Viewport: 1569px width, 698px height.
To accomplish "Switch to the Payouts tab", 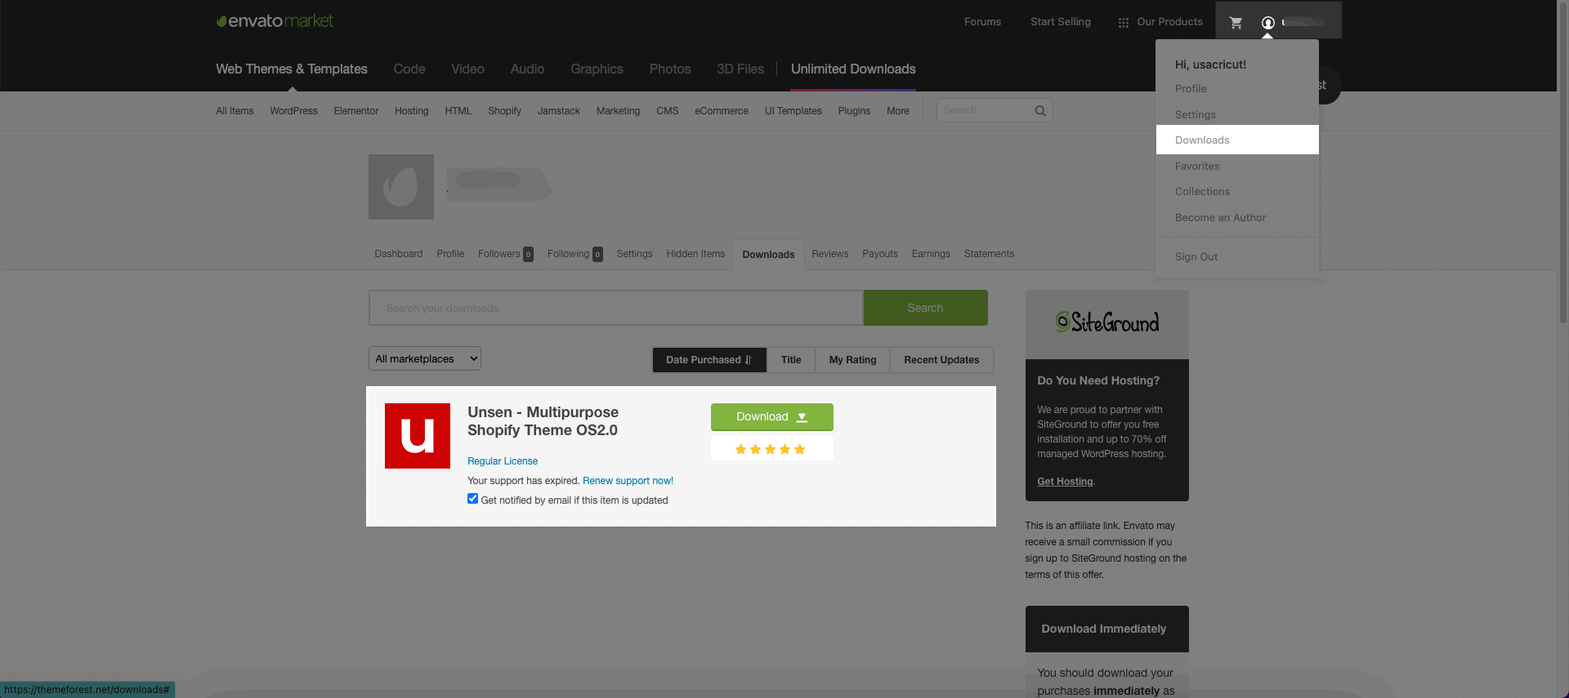I will click(x=880, y=254).
